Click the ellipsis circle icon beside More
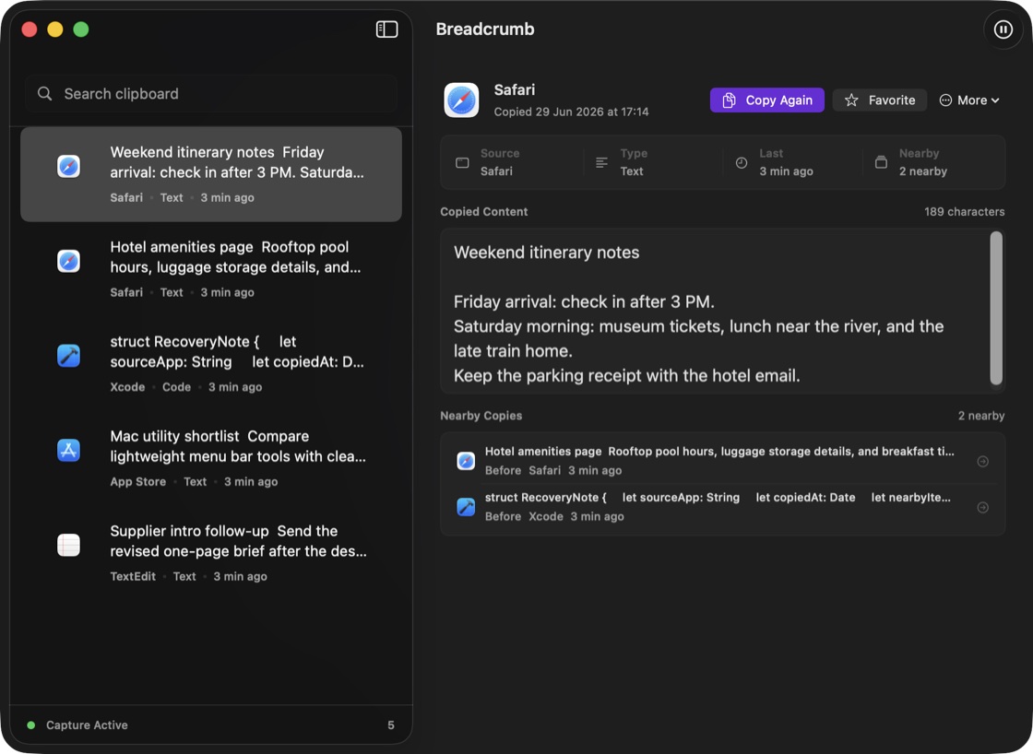 (945, 100)
